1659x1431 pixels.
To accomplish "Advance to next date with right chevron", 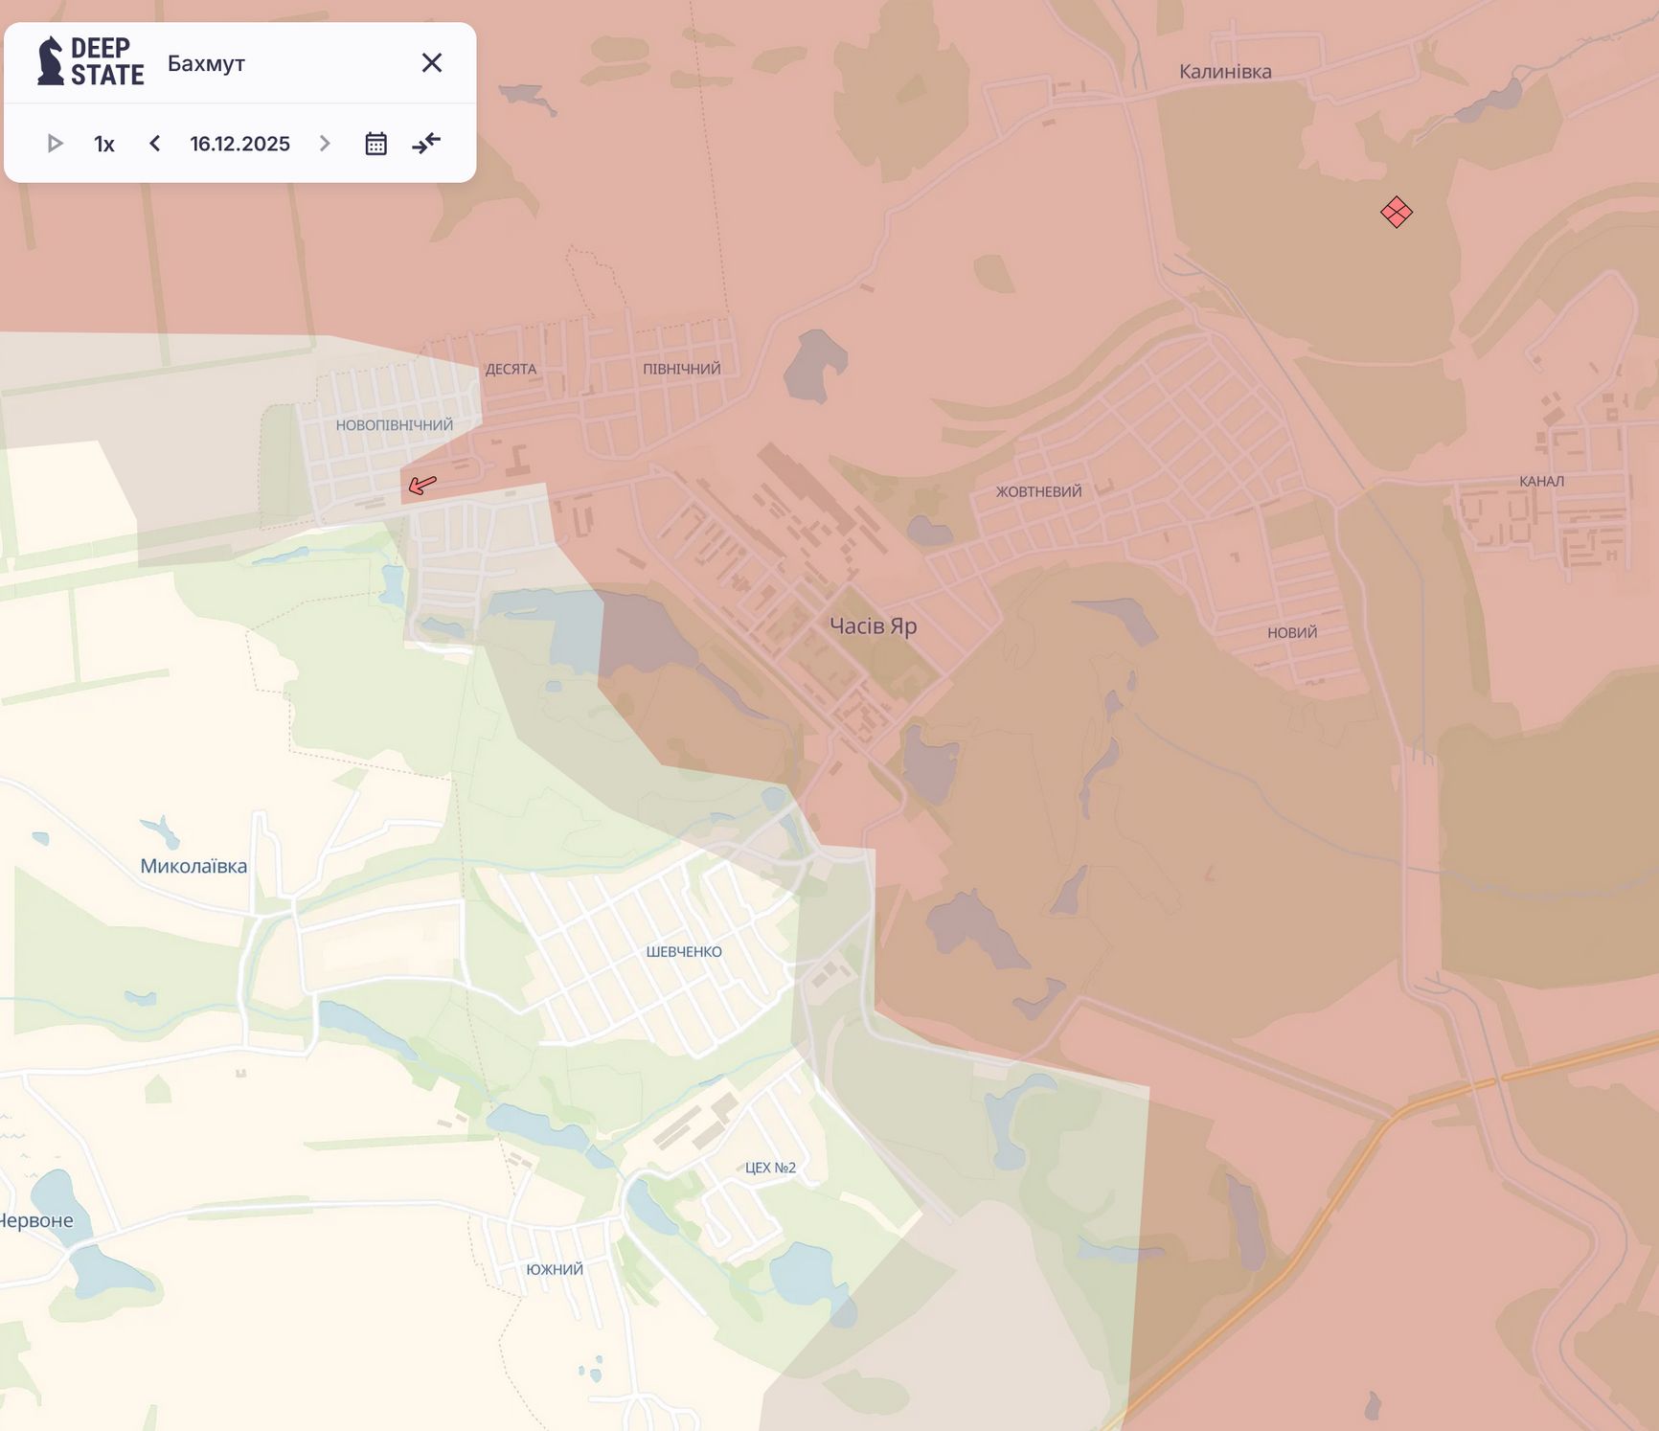I will [325, 144].
